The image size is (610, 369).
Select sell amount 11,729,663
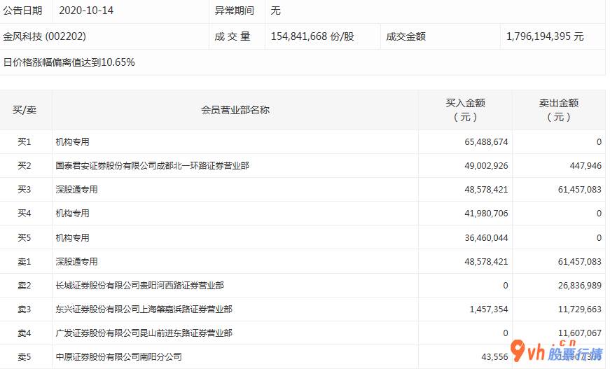[580, 309]
